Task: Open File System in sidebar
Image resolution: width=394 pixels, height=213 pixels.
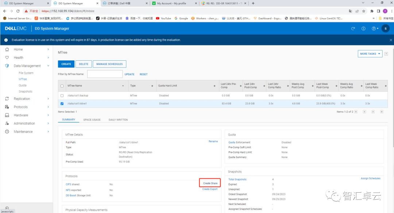Action: [26, 73]
